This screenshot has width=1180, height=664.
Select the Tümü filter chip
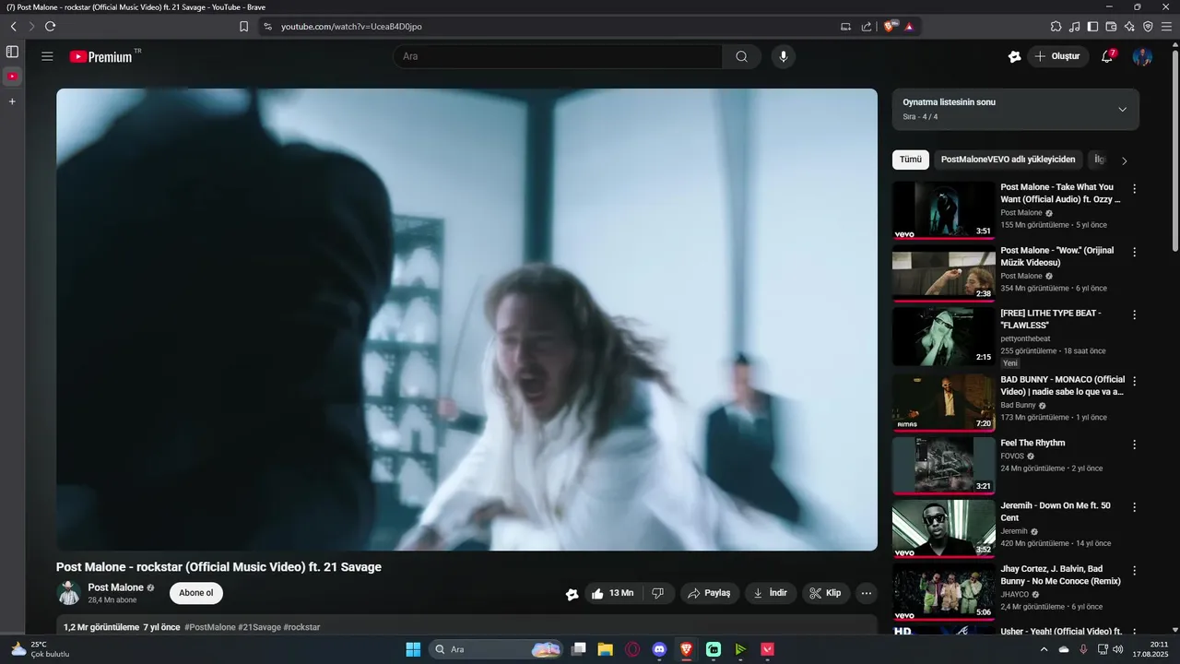911,160
